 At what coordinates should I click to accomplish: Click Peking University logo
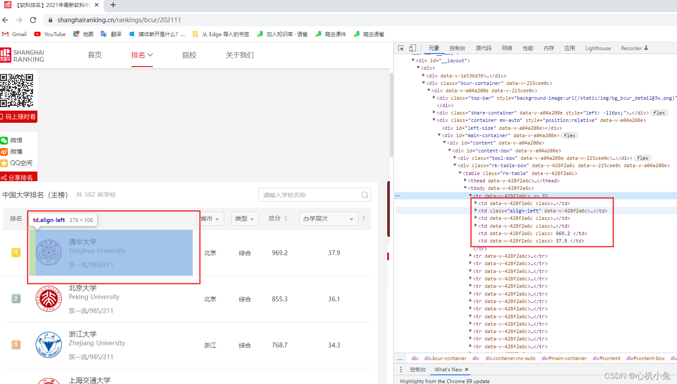(x=49, y=299)
